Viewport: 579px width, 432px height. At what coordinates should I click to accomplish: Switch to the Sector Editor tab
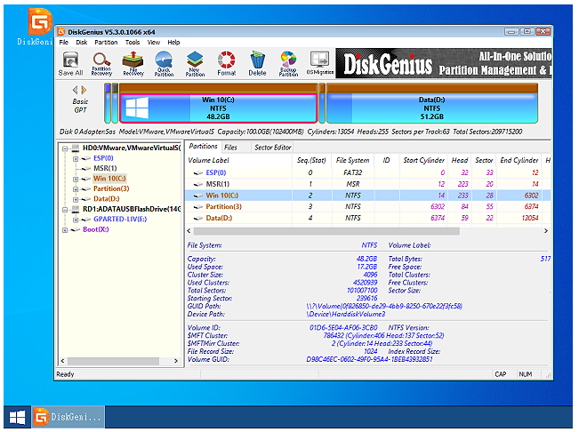point(272,148)
